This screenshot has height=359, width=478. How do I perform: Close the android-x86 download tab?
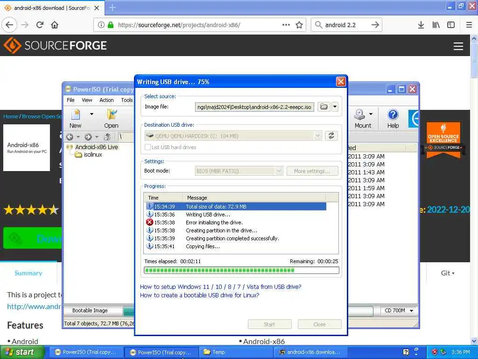[97, 8]
